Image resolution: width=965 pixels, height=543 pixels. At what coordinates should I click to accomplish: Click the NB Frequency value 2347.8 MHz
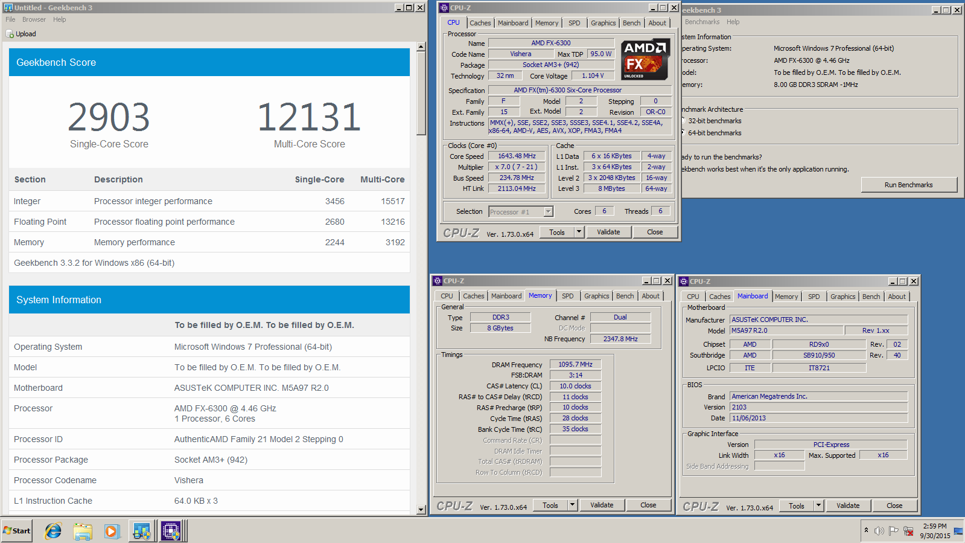[x=620, y=339]
